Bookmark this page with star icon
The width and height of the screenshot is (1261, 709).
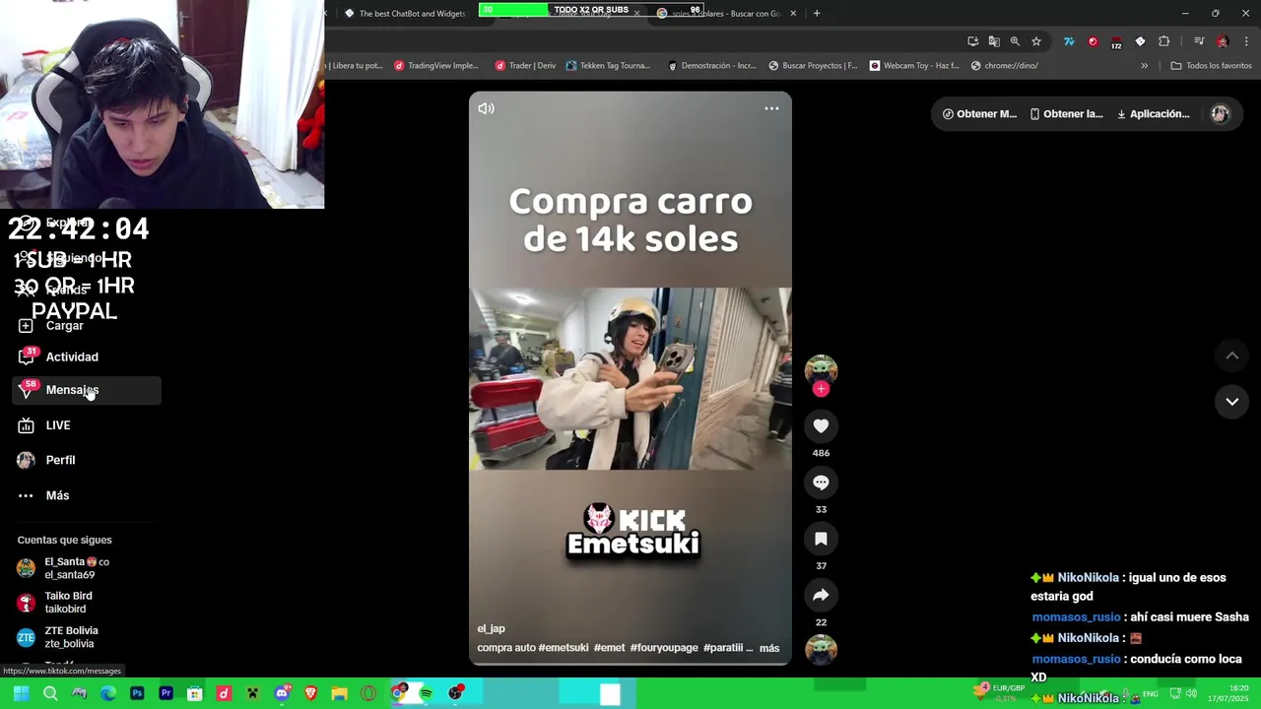[1036, 41]
